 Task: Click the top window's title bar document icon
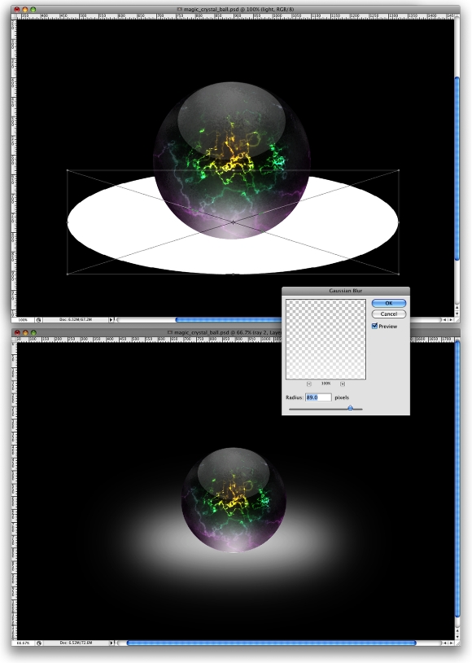179,9
